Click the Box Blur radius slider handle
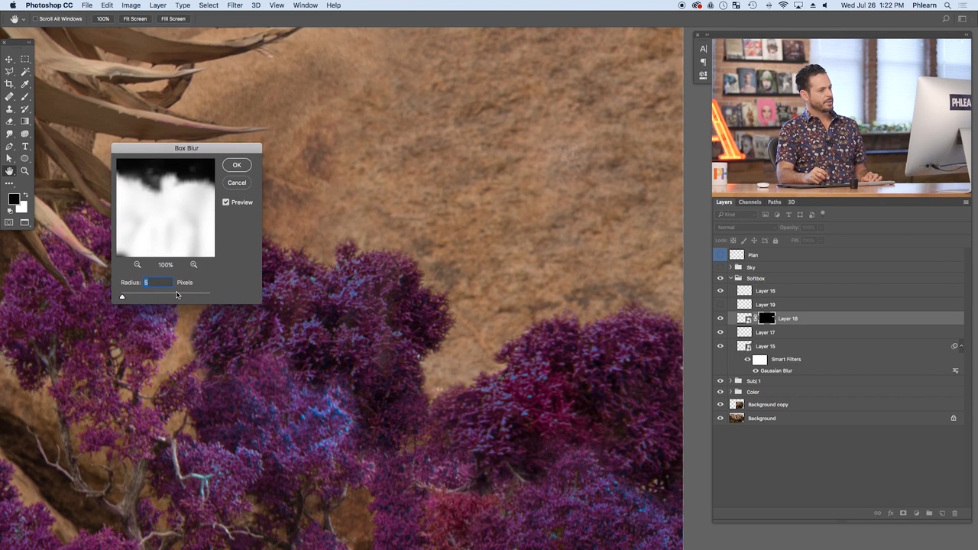The image size is (978, 550). tap(122, 296)
